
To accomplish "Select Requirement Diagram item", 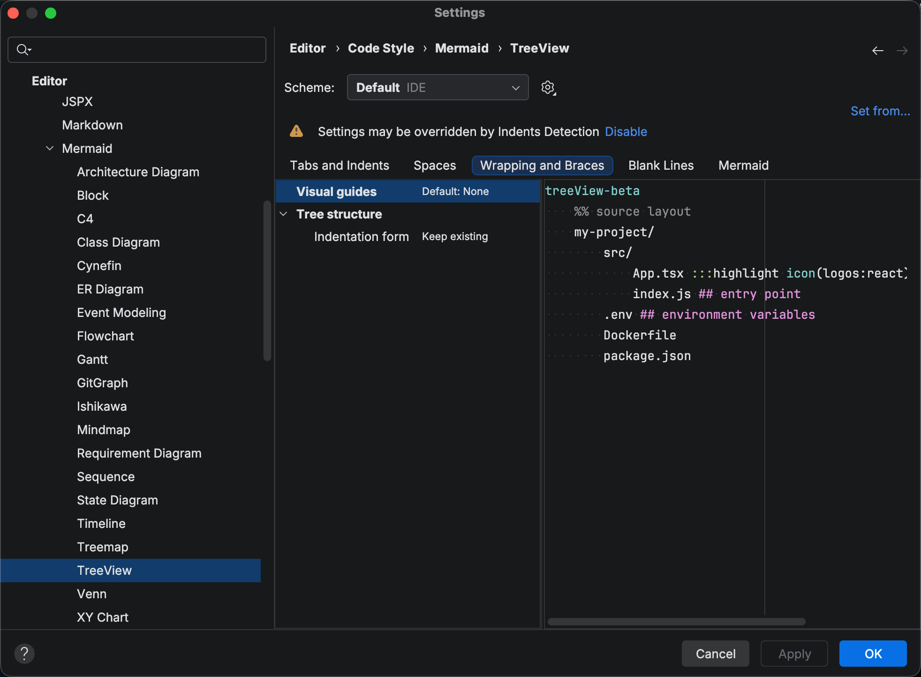I will [x=139, y=453].
